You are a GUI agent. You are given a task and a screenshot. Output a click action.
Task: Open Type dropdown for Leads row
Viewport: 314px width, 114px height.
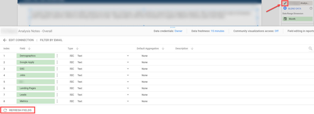(x=128, y=95)
